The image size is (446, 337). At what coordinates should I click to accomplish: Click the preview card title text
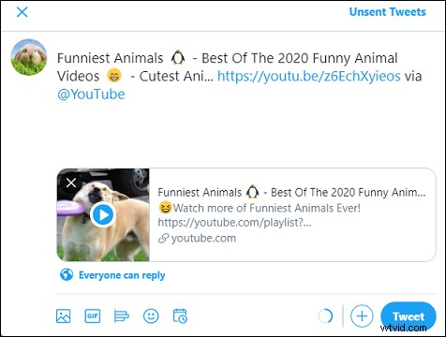291,192
